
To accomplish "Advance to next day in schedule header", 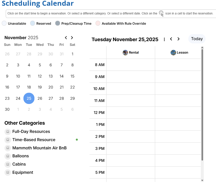I will click(x=178, y=39).
